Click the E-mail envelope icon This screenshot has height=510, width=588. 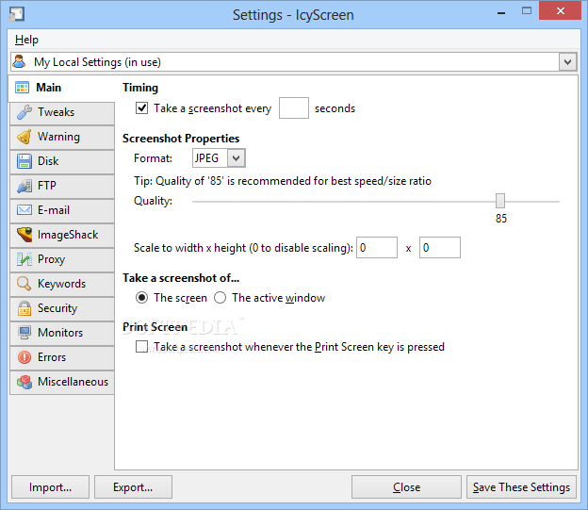tap(24, 210)
